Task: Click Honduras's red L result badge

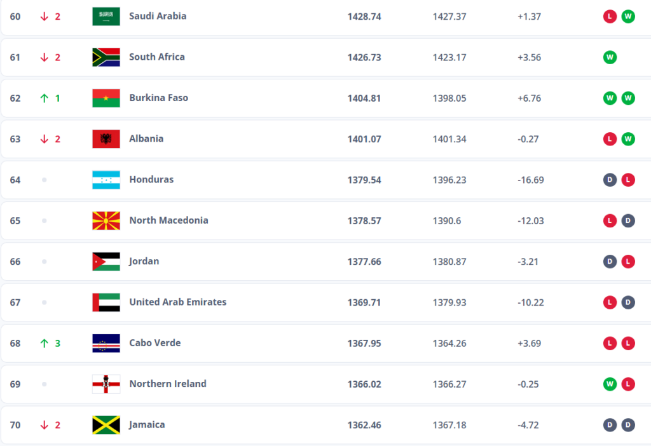Action: click(x=628, y=180)
